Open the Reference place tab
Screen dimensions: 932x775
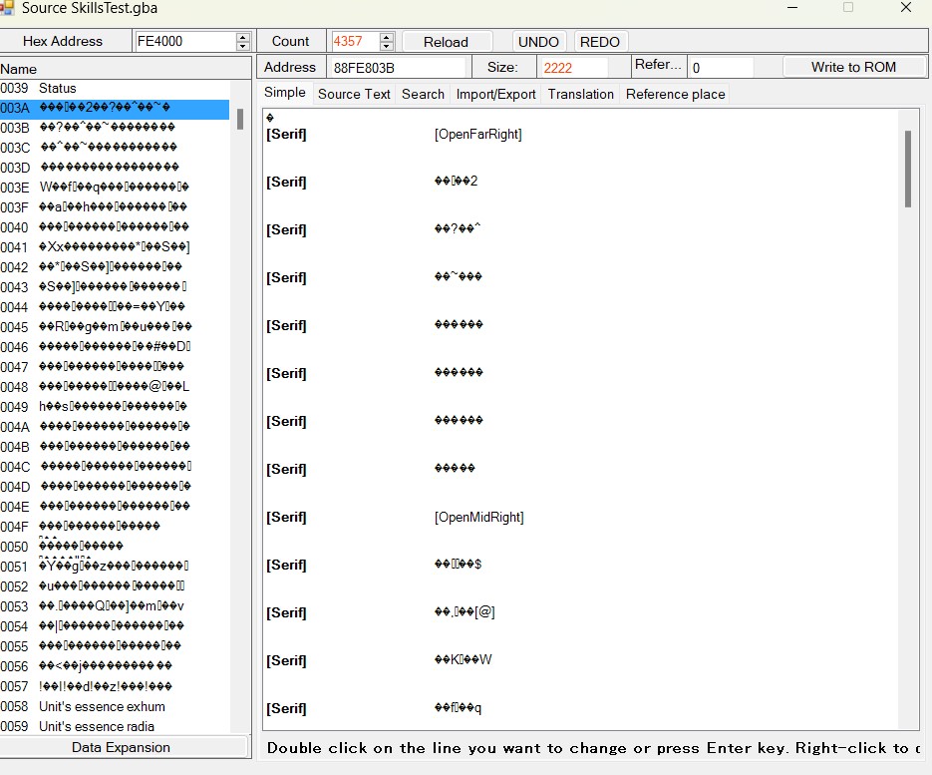pyautogui.click(x=675, y=94)
